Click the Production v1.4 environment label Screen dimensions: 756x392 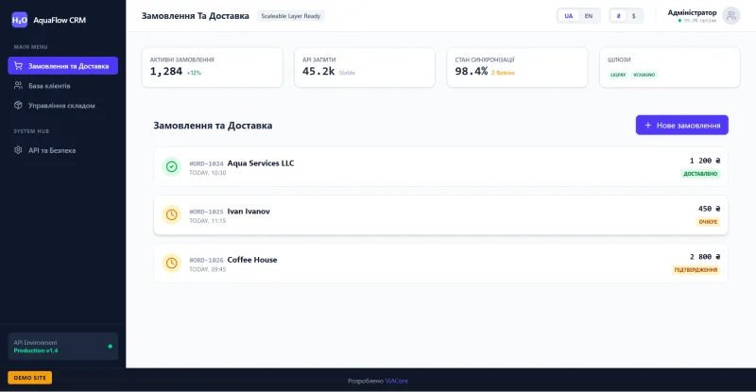pyautogui.click(x=36, y=350)
